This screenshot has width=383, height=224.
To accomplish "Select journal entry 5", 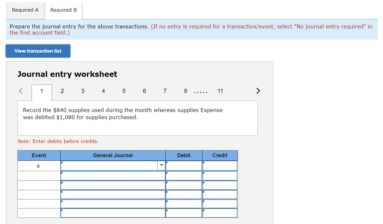I will (x=124, y=91).
